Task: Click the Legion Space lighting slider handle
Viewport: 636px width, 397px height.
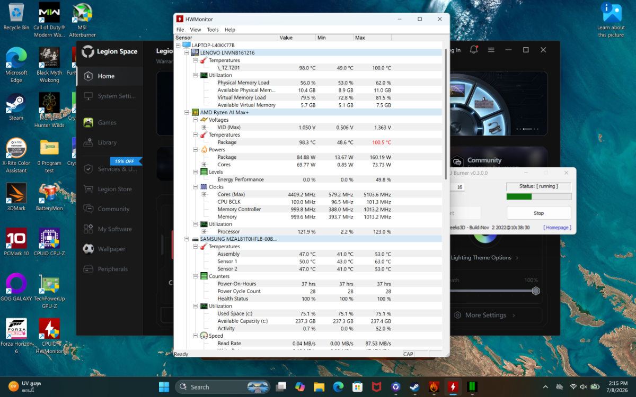Action: (x=536, y=291)
